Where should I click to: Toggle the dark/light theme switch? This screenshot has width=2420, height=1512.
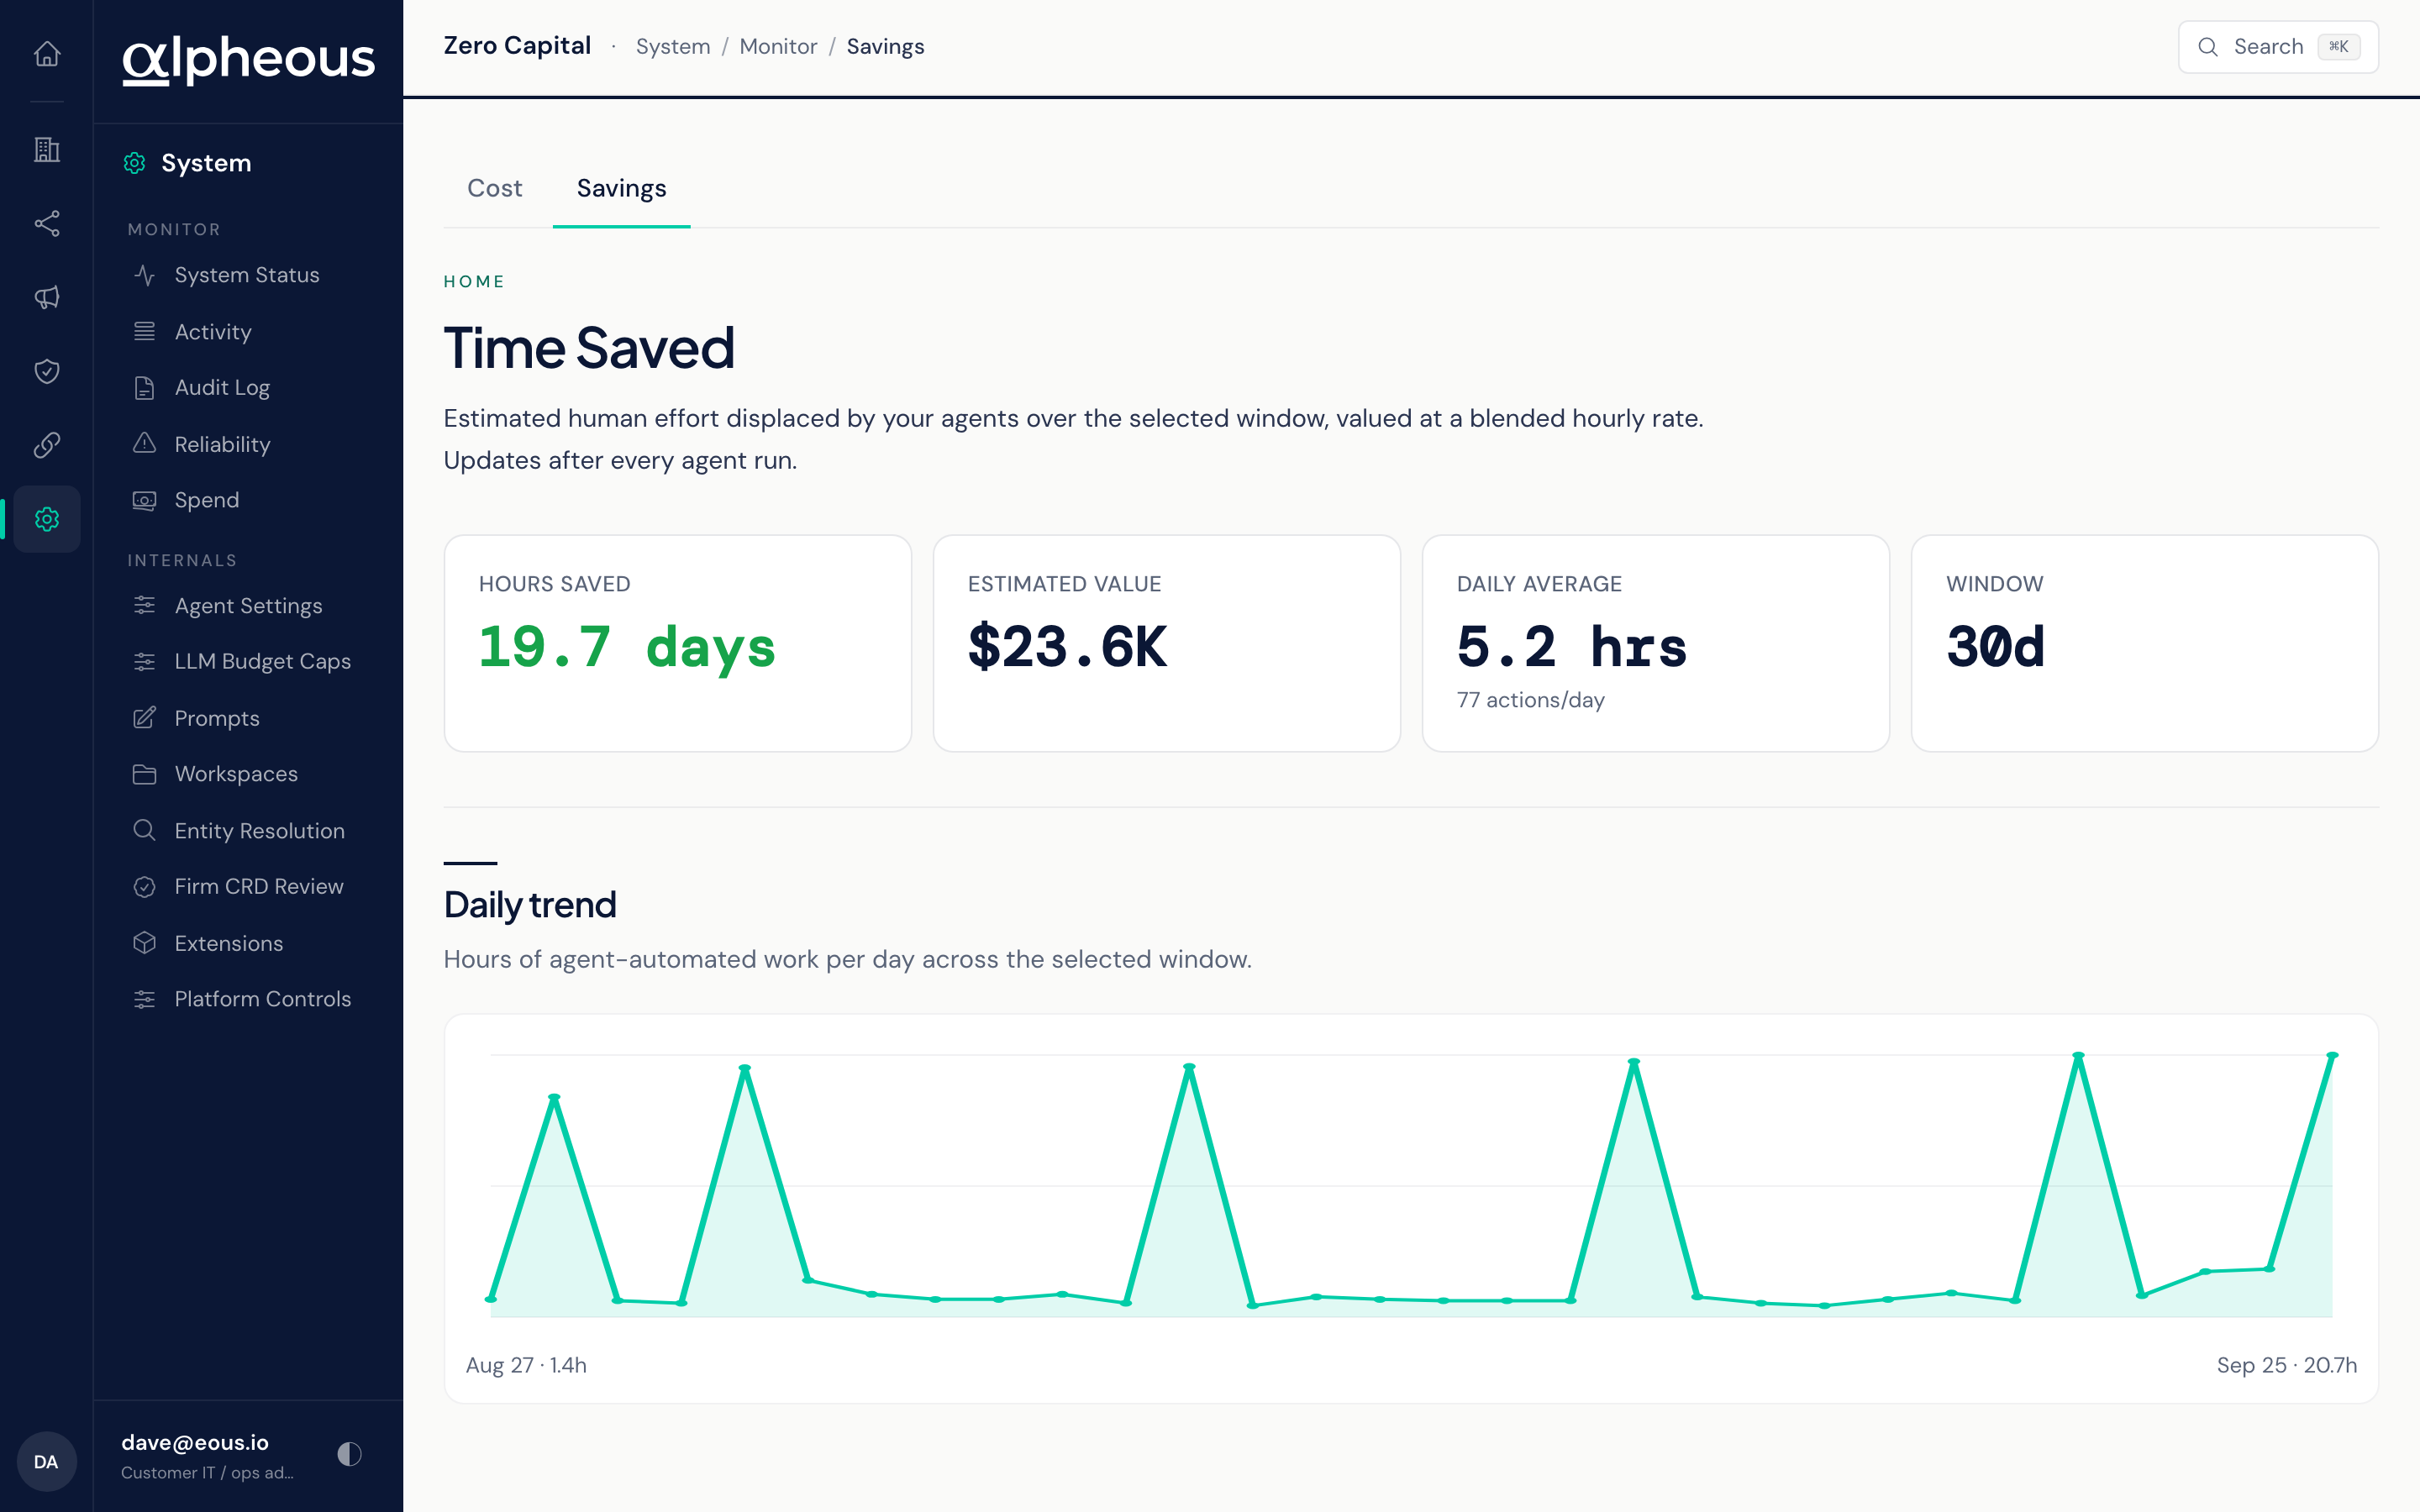click(349, 1454)
